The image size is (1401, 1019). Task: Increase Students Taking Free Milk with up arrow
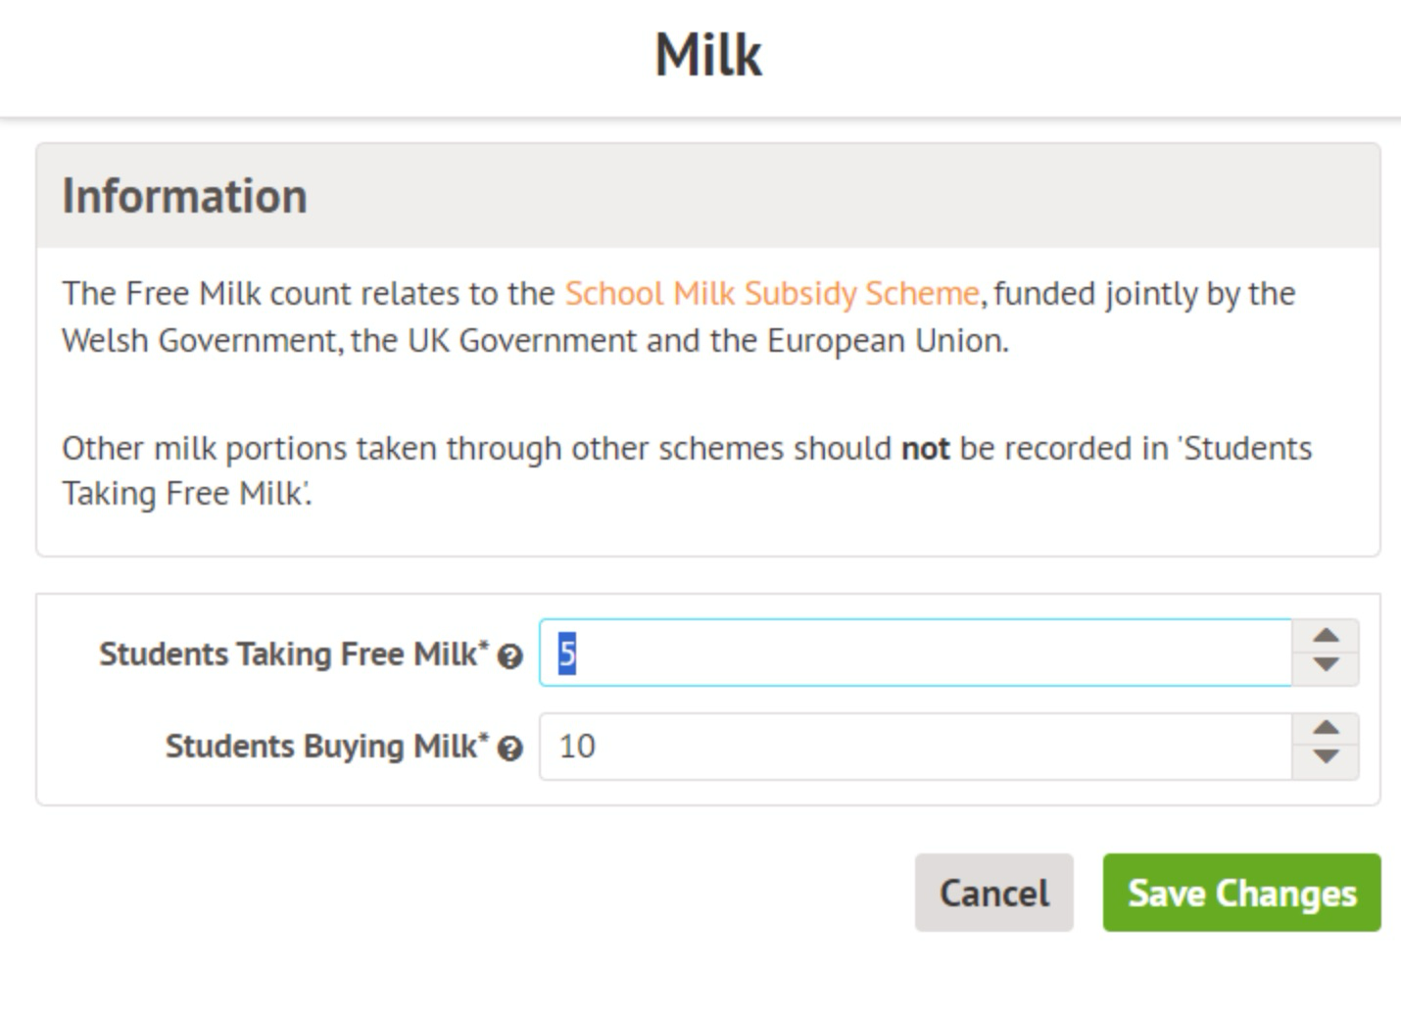[x=1326, y=636]
